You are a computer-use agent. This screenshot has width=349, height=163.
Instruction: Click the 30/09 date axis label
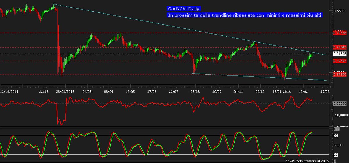[217, 91]
